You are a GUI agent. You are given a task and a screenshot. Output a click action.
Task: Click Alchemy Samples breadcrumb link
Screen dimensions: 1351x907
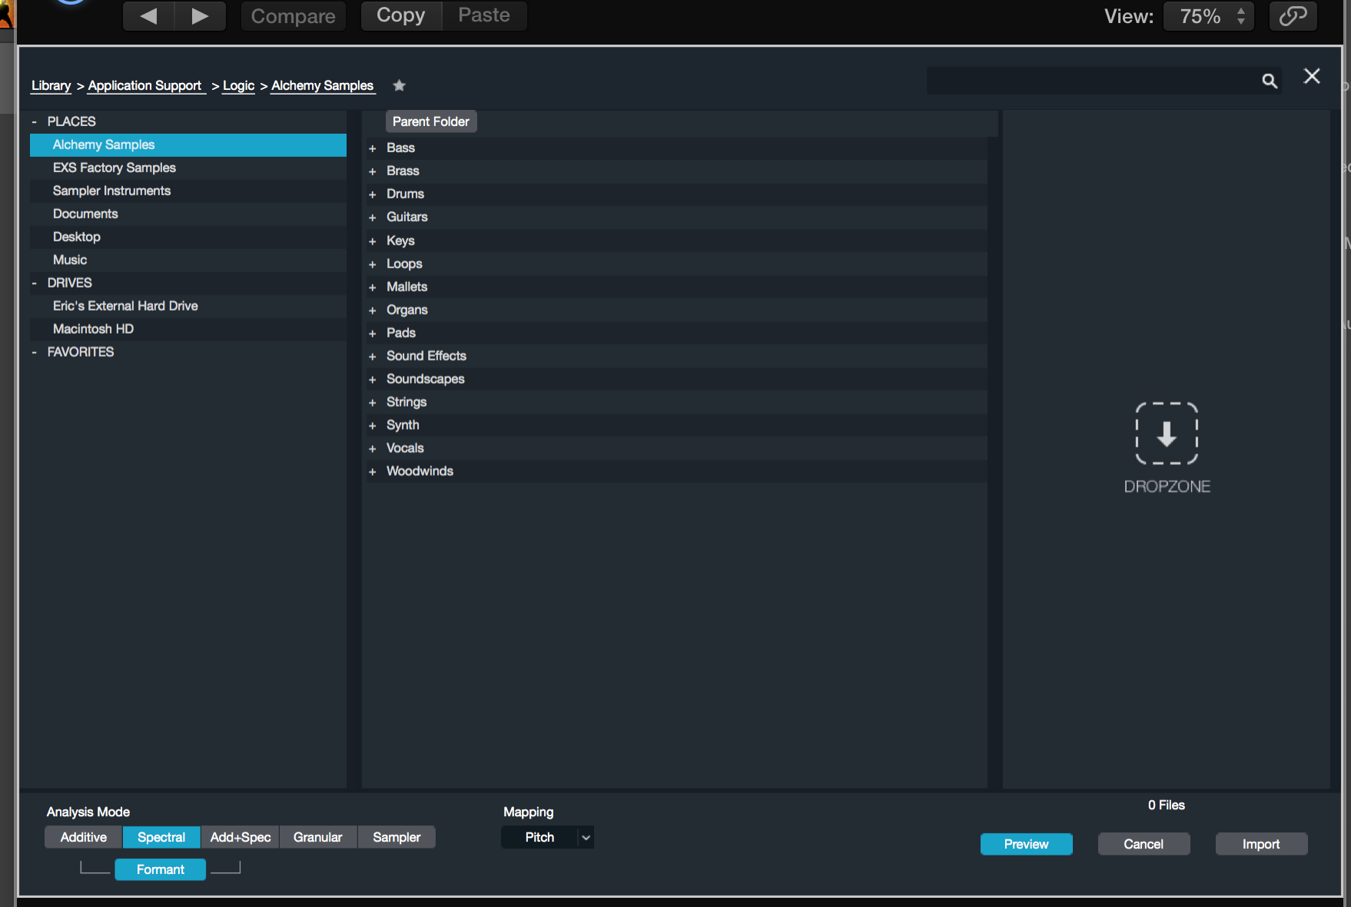[x=322, y=85]
